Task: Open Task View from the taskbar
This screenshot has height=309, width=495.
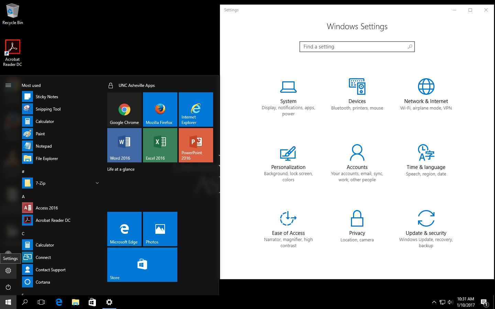Action: (x=41, y=302)
